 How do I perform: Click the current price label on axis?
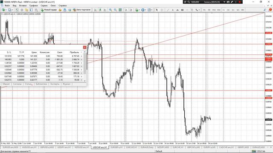[x=268, y=120]
